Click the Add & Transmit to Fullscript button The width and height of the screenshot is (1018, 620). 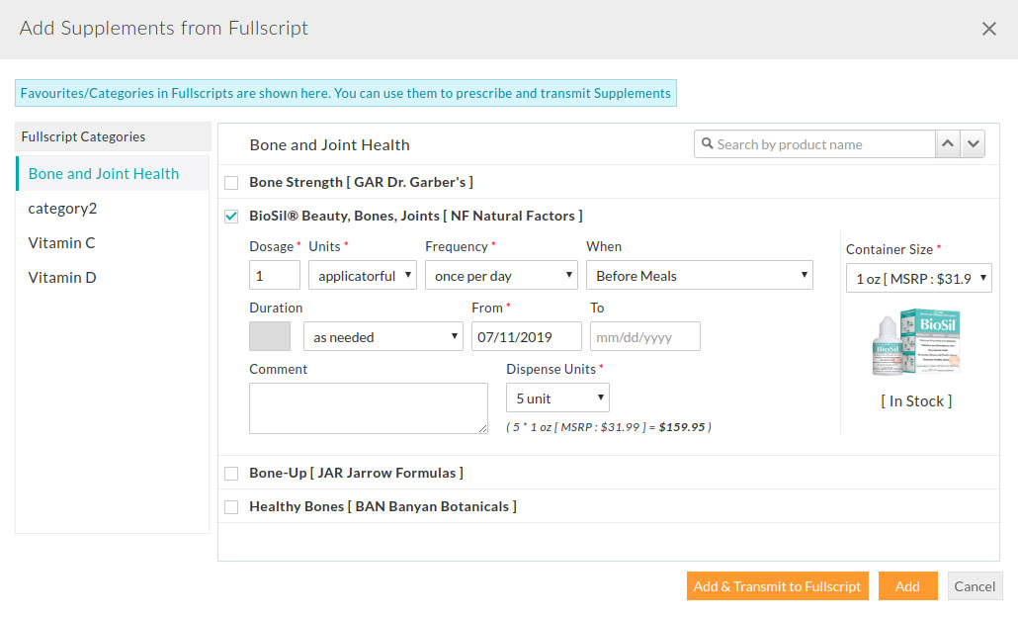(777, 585)
